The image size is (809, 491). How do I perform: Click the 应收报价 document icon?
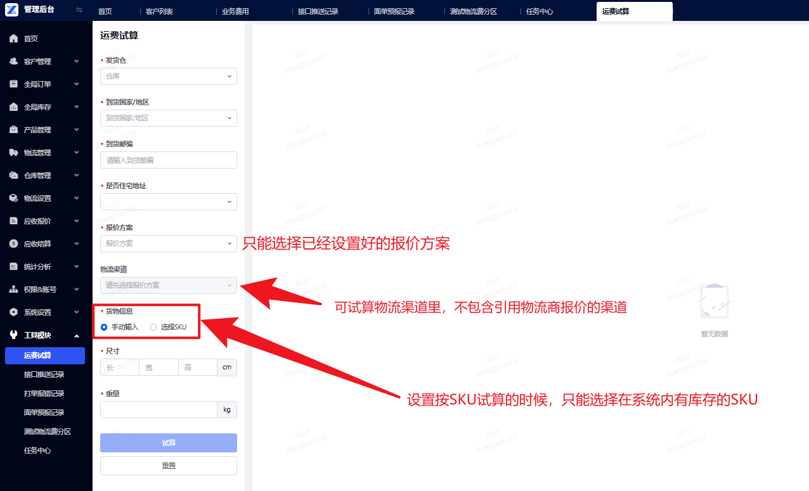click(13, 221)
